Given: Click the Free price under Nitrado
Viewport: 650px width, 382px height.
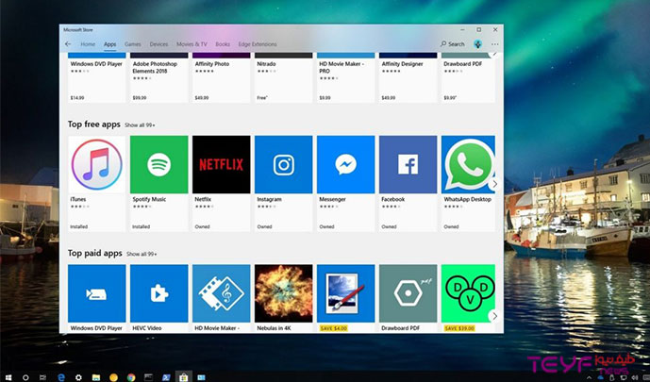Looking at the screenshot, I should coord(262,98).
